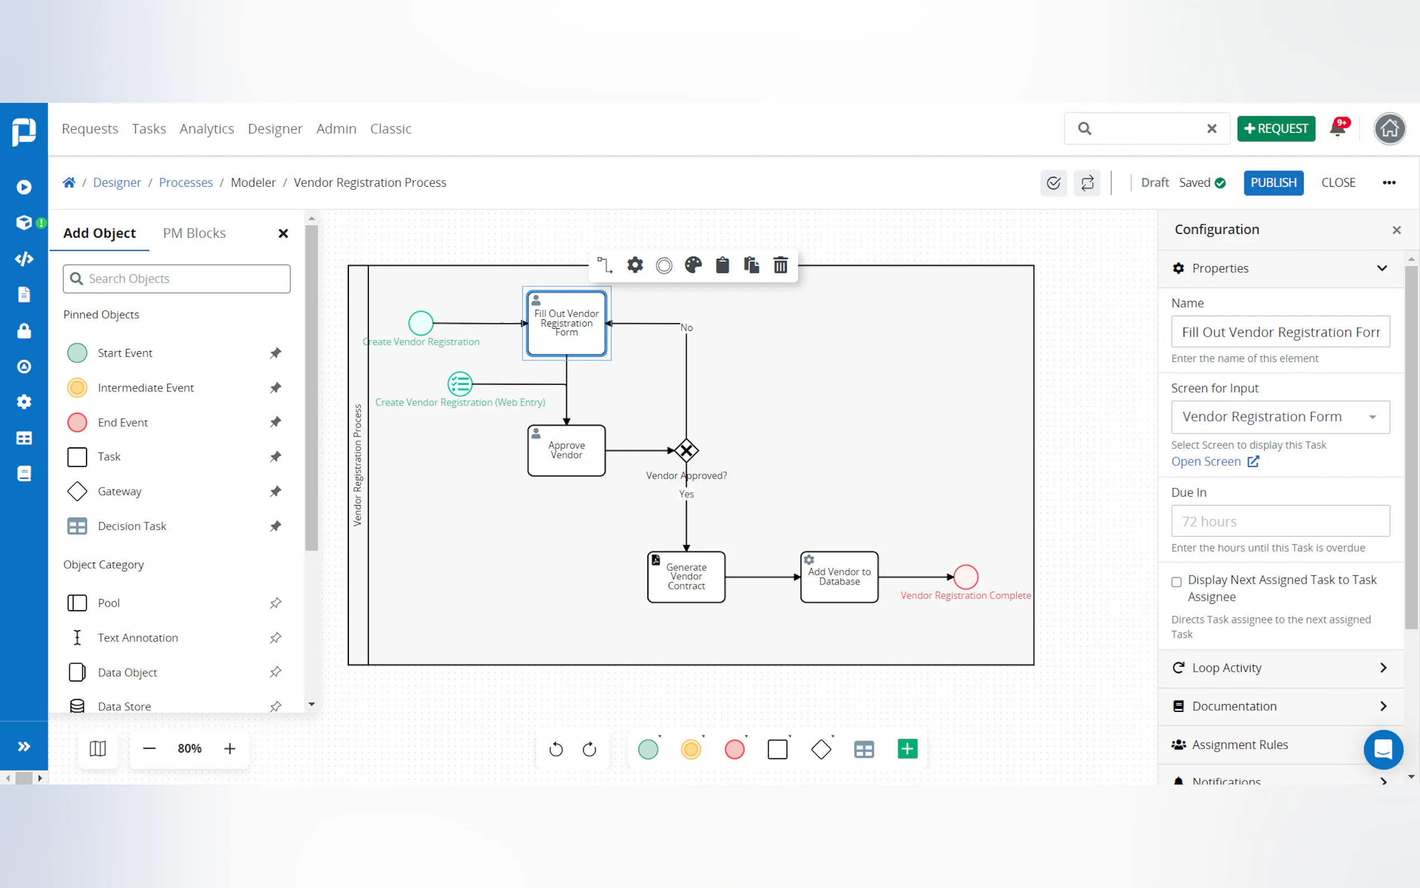Click the validate checkmark icon near Draft

(1054, 183)
